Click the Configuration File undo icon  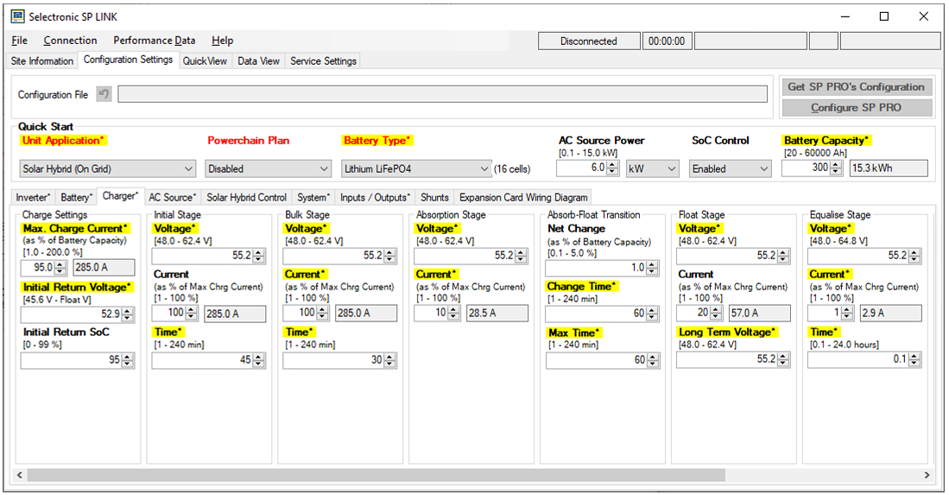click(x=104, y=94)
